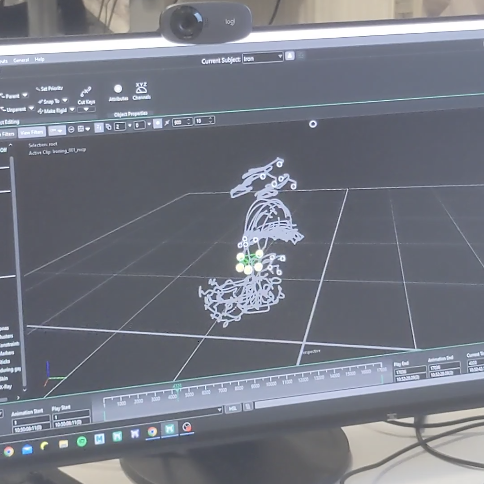
Task: Click the XYZ Channels icon
Action: click(141, 89)
